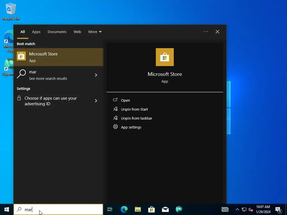Select the Microsoft Store best match result
287x215 pixels.
58,57
